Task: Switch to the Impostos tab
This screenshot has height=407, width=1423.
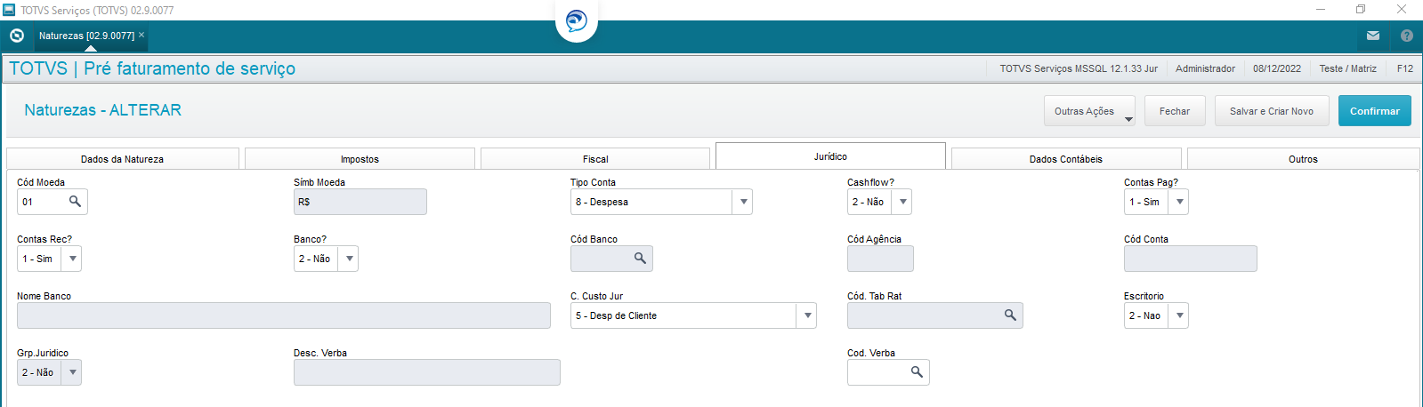Action: coord(360,159)
